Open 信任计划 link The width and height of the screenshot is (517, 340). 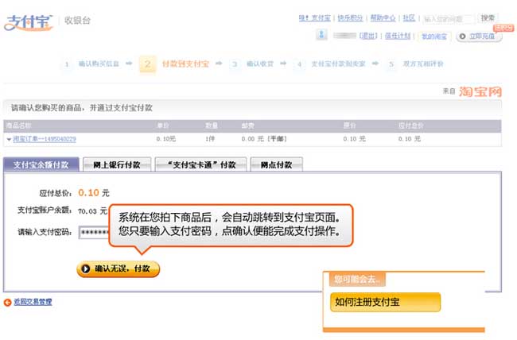click(398, 36)
